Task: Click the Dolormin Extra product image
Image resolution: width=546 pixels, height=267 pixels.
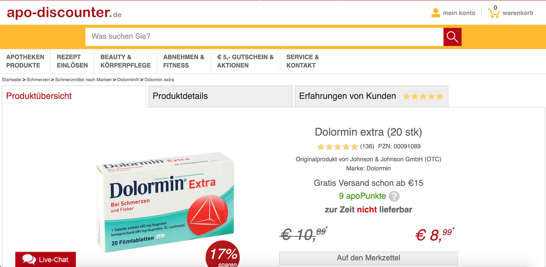Action: tap(166, 203)
